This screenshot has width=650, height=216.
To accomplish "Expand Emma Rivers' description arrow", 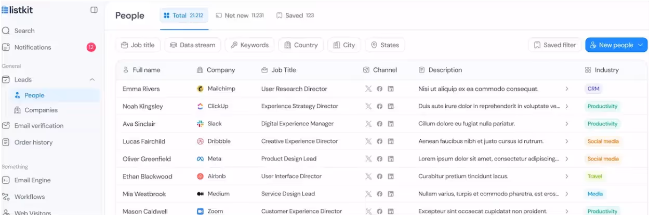I will pos(567,89).
